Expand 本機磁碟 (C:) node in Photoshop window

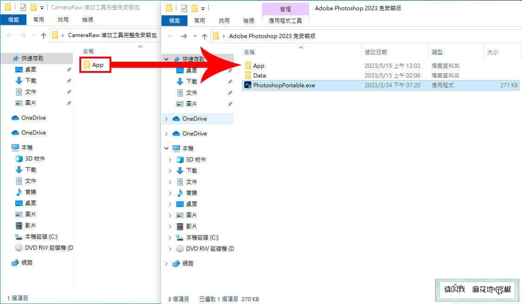[170, 238]
